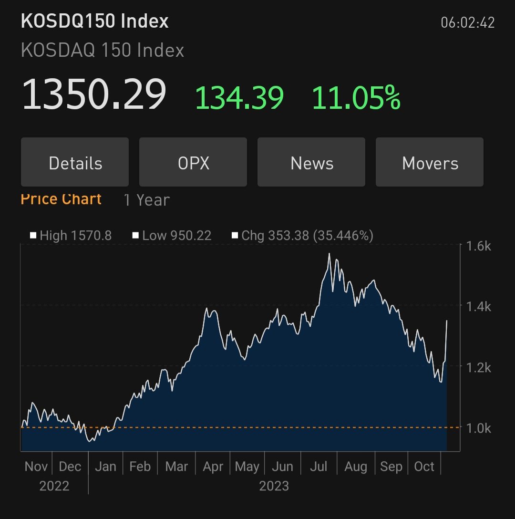Select the KOSDAQ 150 Index subtitle
This screenshot has height=519, width=515.
coord(102,50)
